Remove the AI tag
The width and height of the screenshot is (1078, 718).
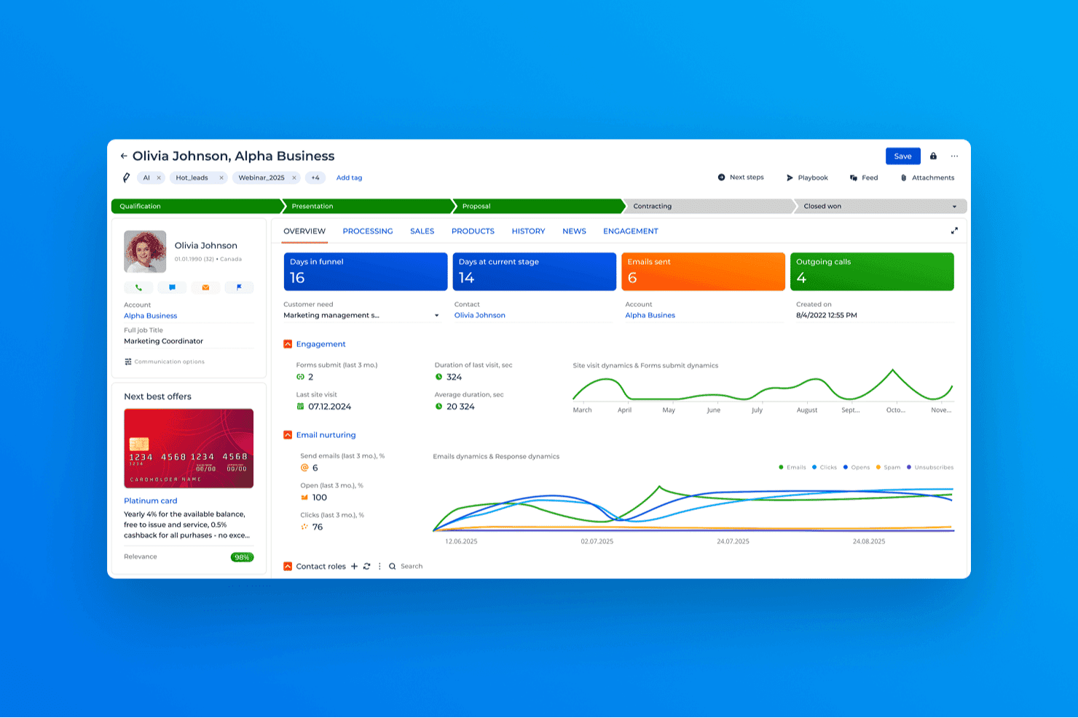pos(159,177)
